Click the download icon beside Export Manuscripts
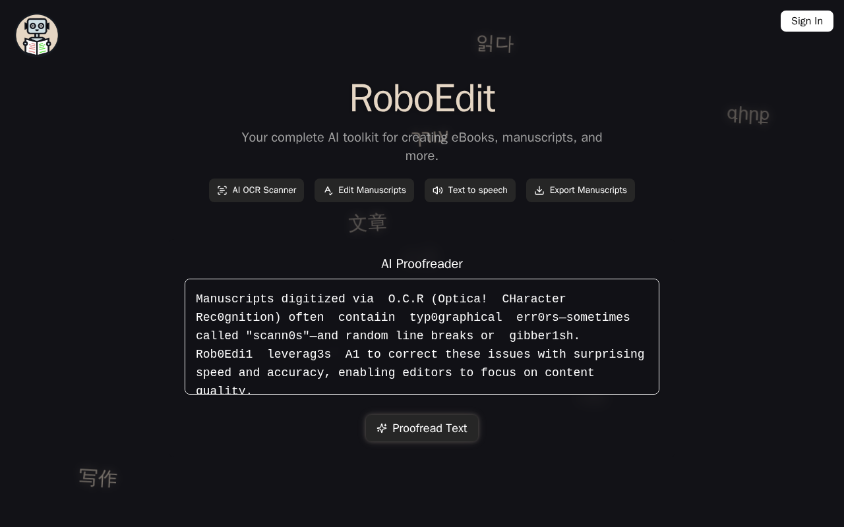Viewport: 844px width, 527px height. [x=539, y=190]
